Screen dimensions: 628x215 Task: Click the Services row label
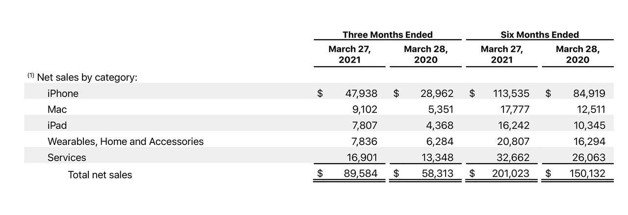tap(67, 158)
